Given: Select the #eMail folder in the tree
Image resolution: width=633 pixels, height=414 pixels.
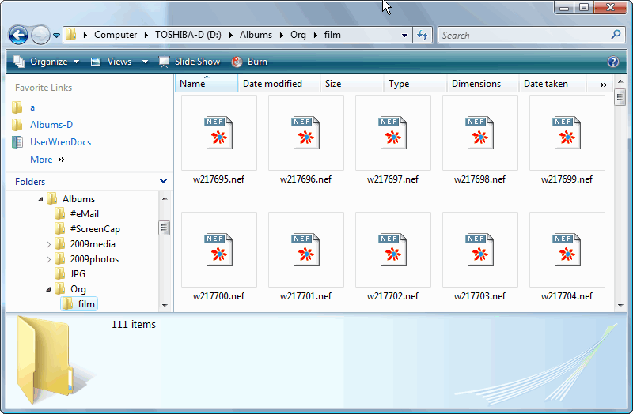Looking at the screenshot, I should coord(84,213).
